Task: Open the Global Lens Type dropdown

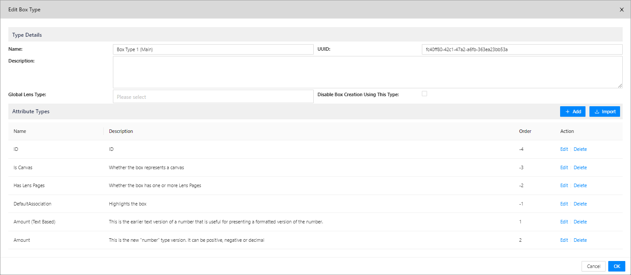Action: 213,97
